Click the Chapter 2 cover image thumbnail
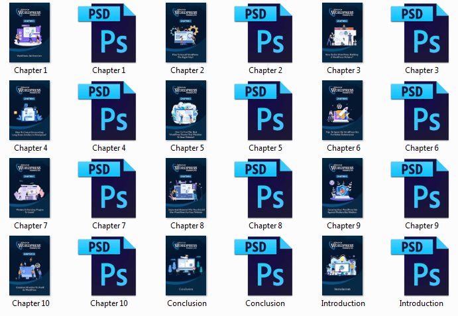This screenshot has width=458, height=316. [x=186, y=33]
